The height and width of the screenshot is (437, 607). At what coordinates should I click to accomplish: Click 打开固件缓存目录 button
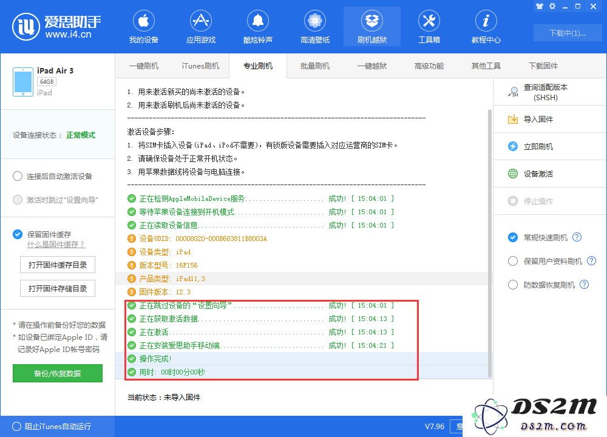[x=58, y=265]
